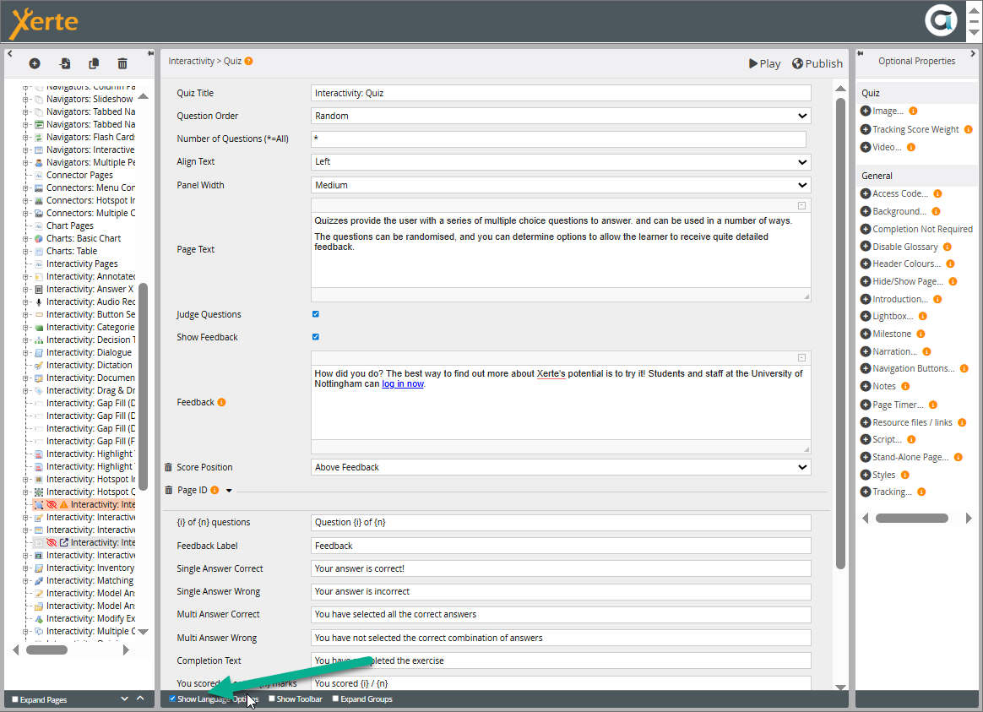Click info icon next to Feedback label

click(221, 403)
